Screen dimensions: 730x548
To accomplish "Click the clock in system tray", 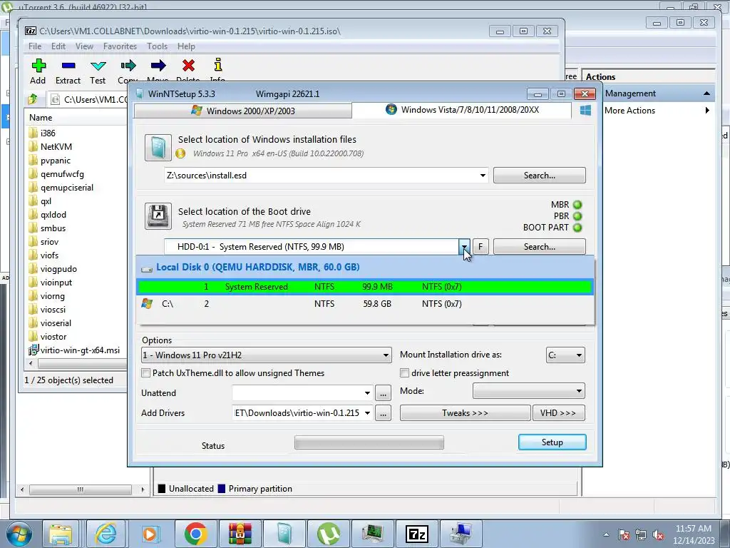I will 694,534.
